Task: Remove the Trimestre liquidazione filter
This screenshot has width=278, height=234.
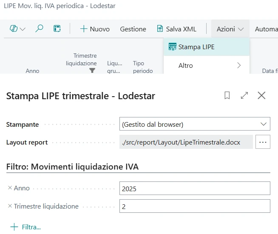Action: click(10, 206)
